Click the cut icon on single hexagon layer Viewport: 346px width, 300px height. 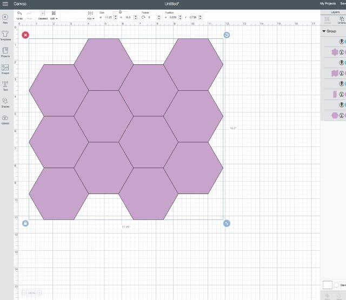point(341,115)
